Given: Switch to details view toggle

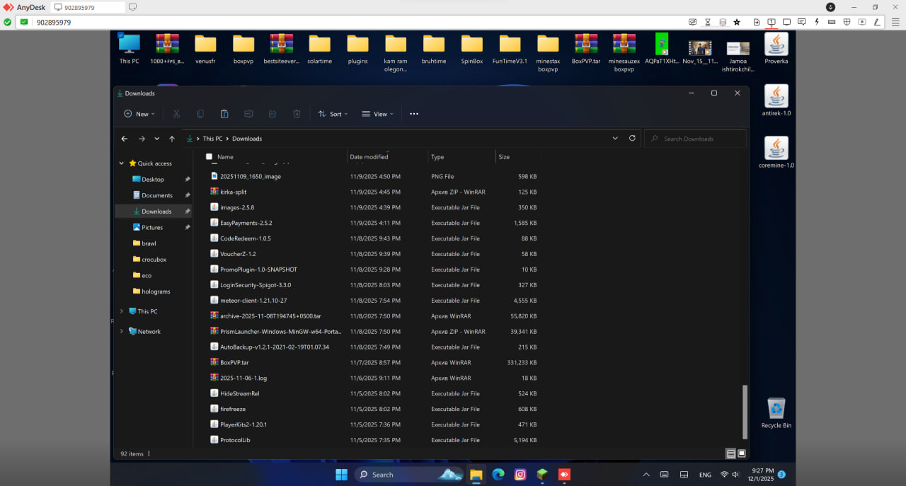Looking at the screenshot, I should click(x=730, y=453).
